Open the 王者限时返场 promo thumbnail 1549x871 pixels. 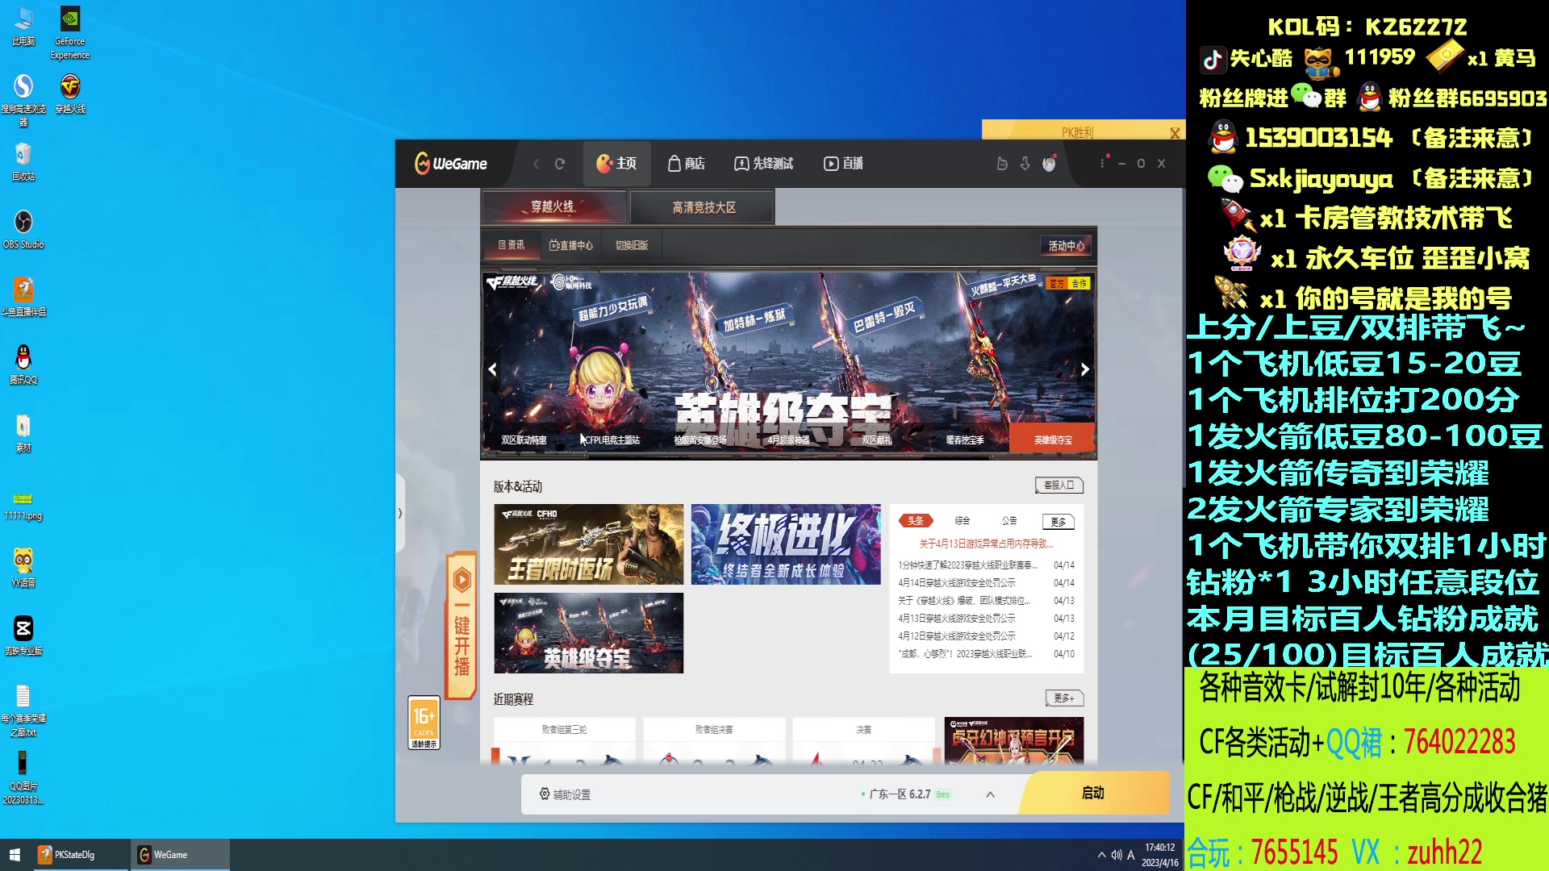[x=588, y=544]
